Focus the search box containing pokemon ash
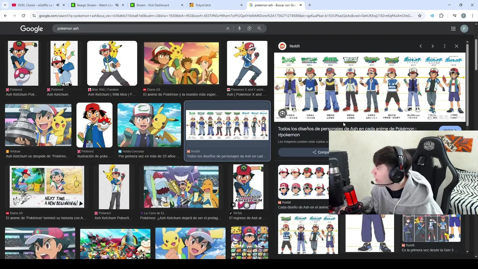Image resolution: width=478 pixels, height=269 pixels. [x=140, y=28]
